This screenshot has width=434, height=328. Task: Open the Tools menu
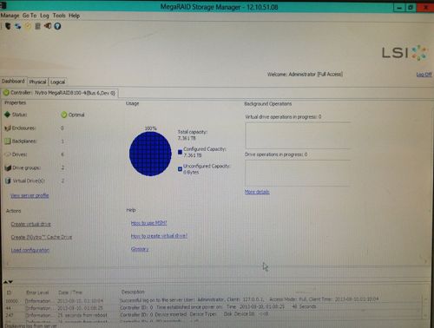pyautogui.click(x=59, y=16)
